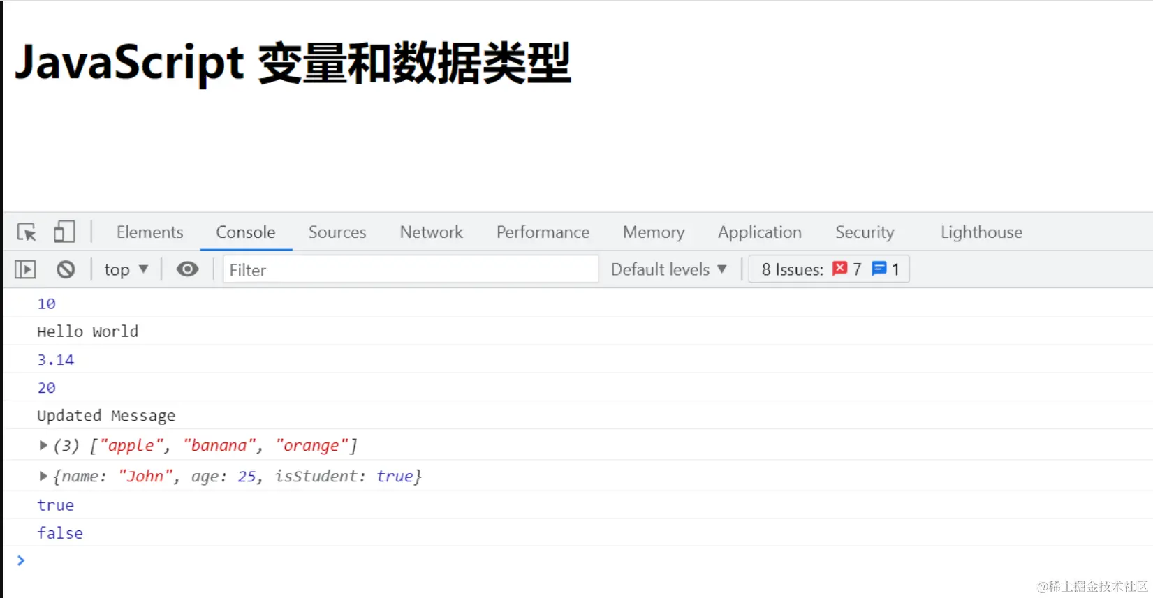
Task: Show the console sidebar panel icon
Action: [25, 269]
